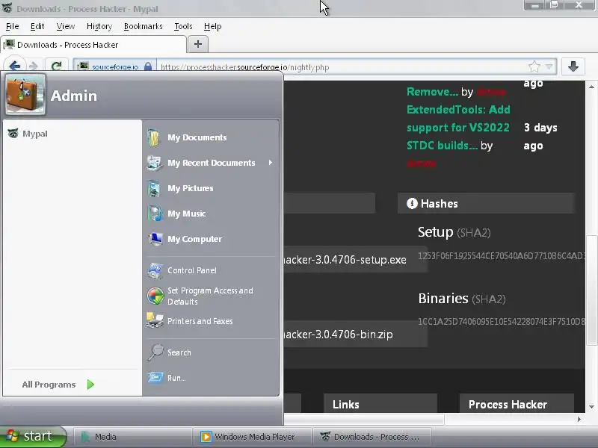Image resolution: width=598 pixels, height=448 pixels.
Task: Open a new tab with plus button
Action: coord(197,44)
